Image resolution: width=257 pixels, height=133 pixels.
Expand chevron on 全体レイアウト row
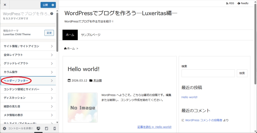[x=52, y=55]
